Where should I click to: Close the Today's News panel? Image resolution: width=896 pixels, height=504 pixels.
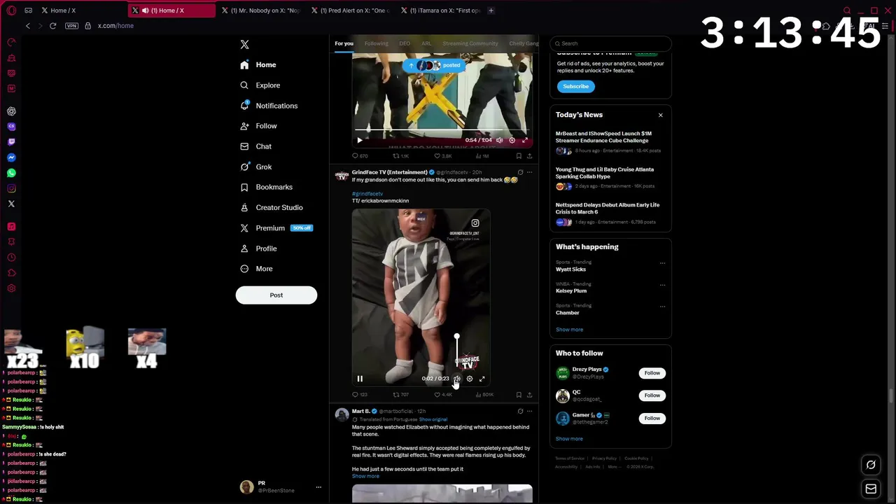pyautogui.click(x=660, y=115)
